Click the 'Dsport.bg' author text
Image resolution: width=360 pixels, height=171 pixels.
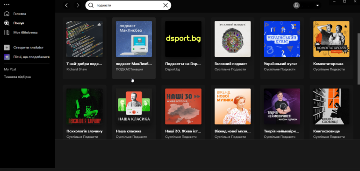click(173, 69)
